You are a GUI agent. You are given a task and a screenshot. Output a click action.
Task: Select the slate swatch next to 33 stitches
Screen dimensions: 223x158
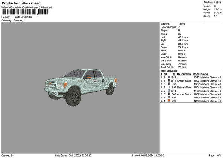169,84
